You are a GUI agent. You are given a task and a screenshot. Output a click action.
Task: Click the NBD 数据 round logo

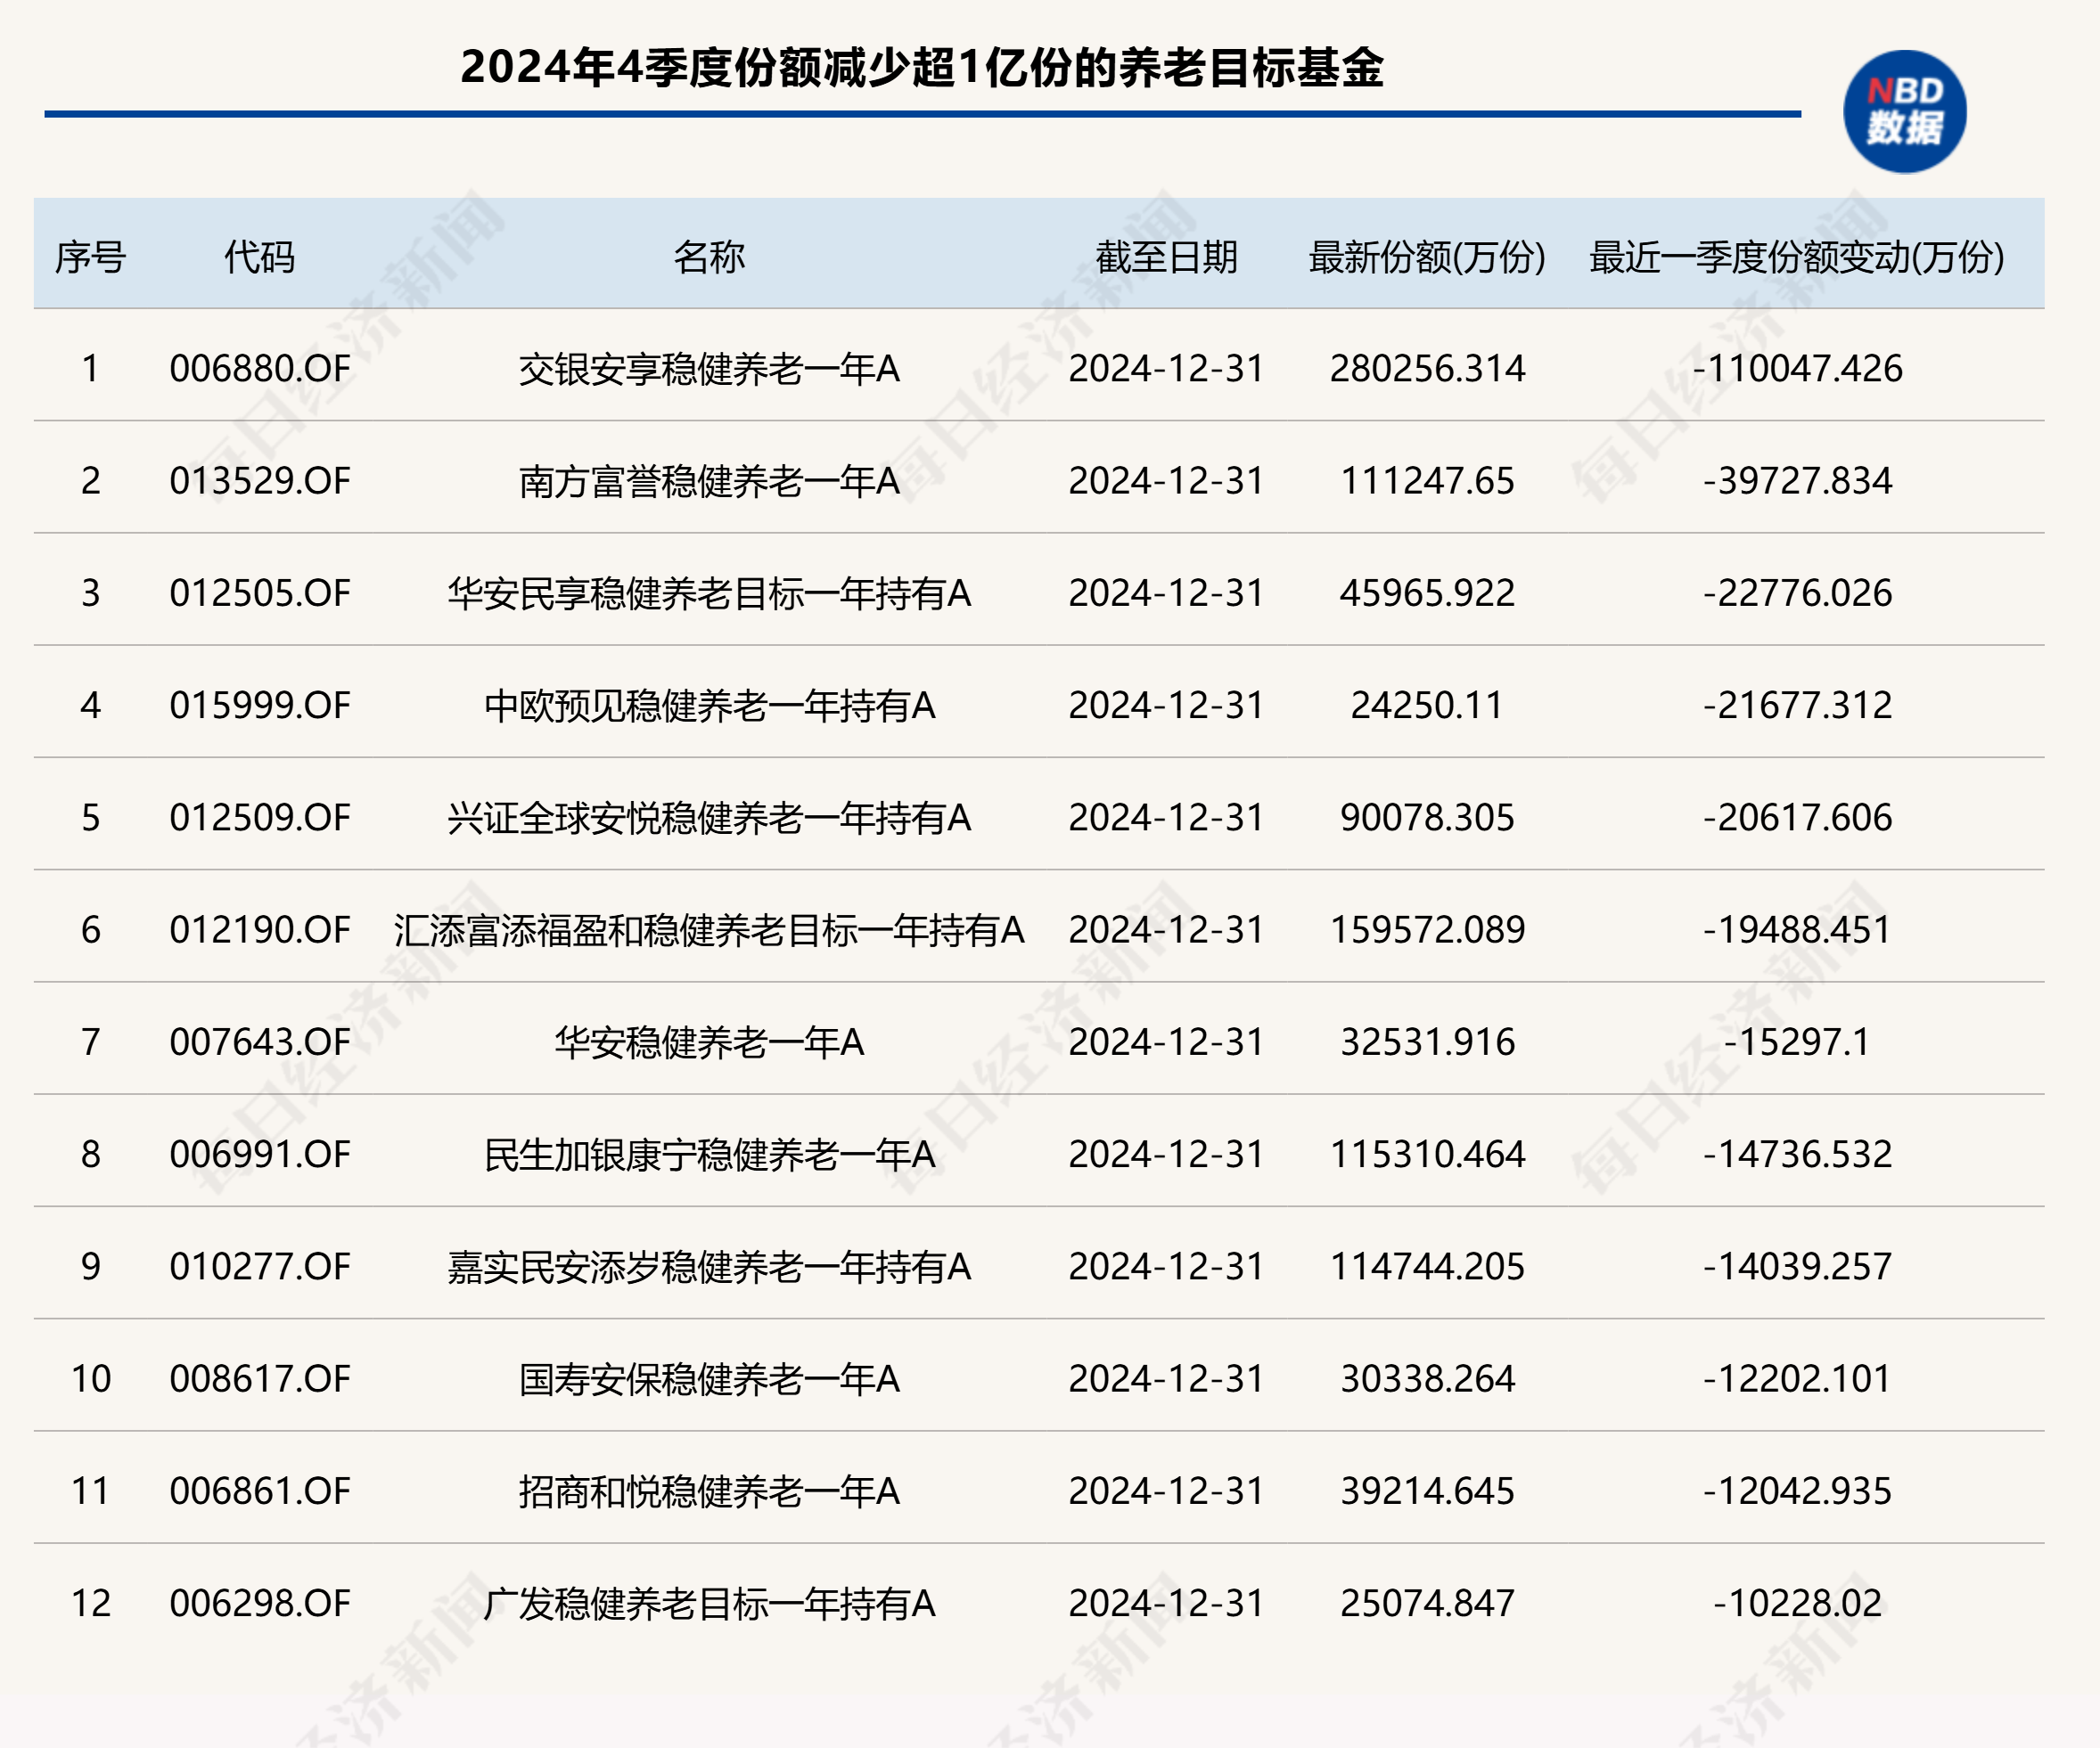click(1904, 112)
